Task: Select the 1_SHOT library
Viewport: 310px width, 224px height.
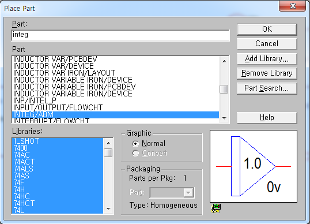Action: point(58,141)
